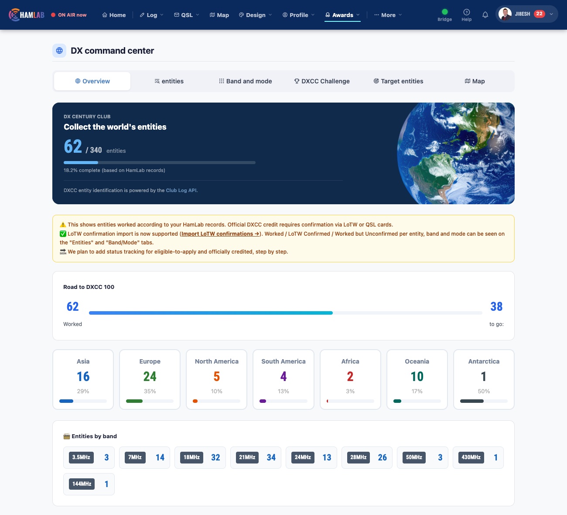Image resolution: width=567 pixels, height=515 pixels.
Task: Open the notifications bell
Action: click(x=485, y=15)
